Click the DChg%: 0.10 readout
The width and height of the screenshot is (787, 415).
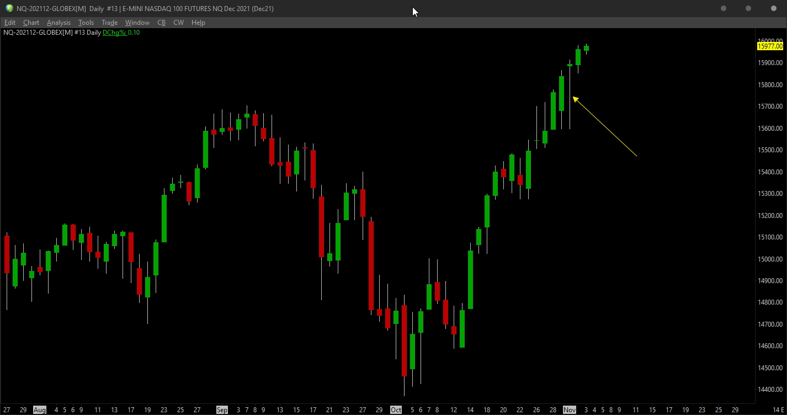pyautogui.click(x=121, y=33)
